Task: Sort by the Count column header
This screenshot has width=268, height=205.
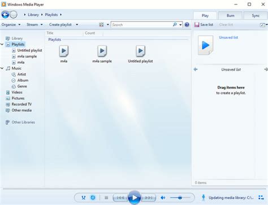Action: (93, 33)
